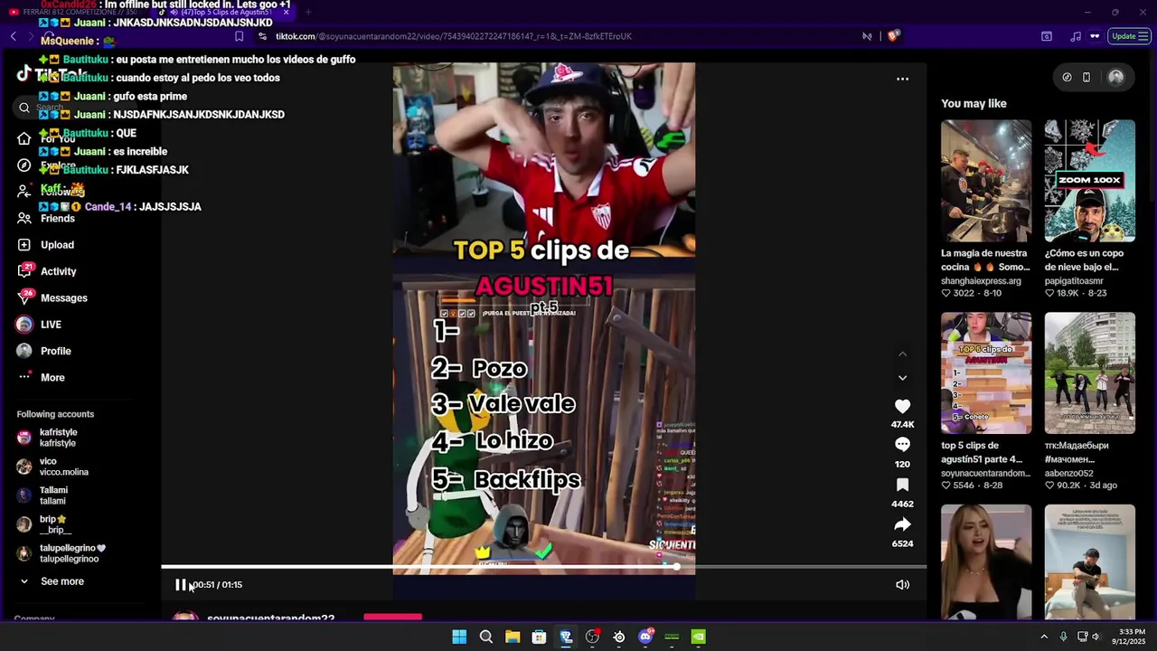Open Windows taskbar search
The width and height of the screenshot is (1157, 651).
486,637
